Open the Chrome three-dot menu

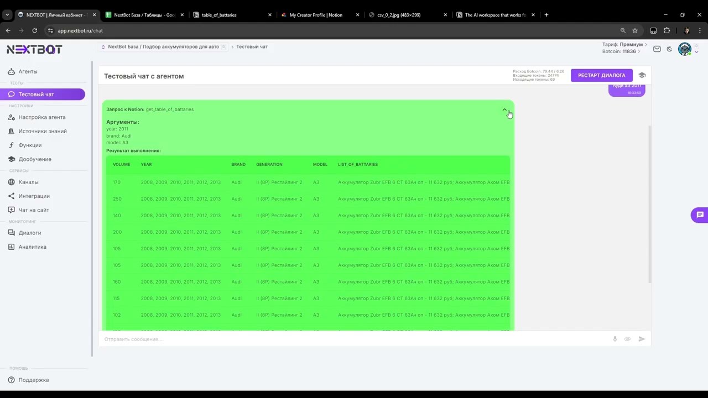click(x=699, y=30)
